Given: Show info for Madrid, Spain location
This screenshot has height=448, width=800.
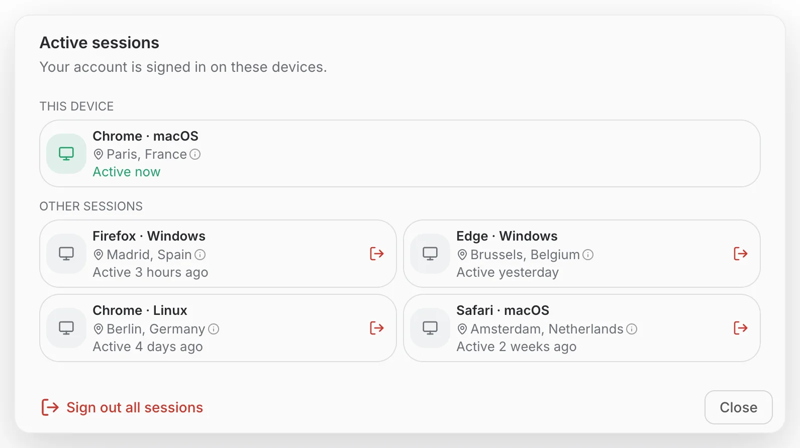Looking at the screenshot, I should tap(200, 255).
